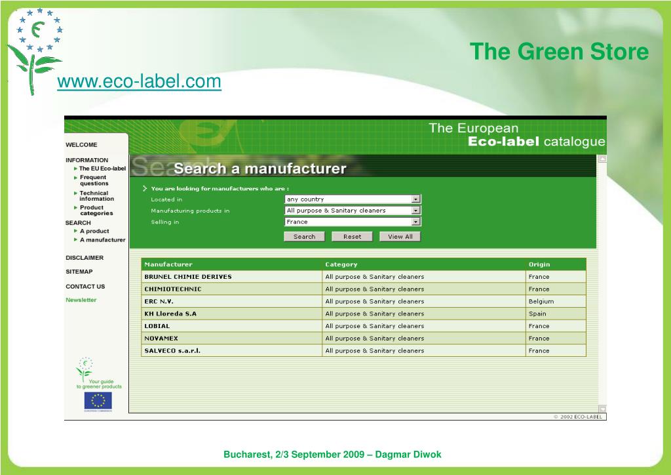Click the Reset button
The width and height of the screenshot is (671, 475).
352,236
